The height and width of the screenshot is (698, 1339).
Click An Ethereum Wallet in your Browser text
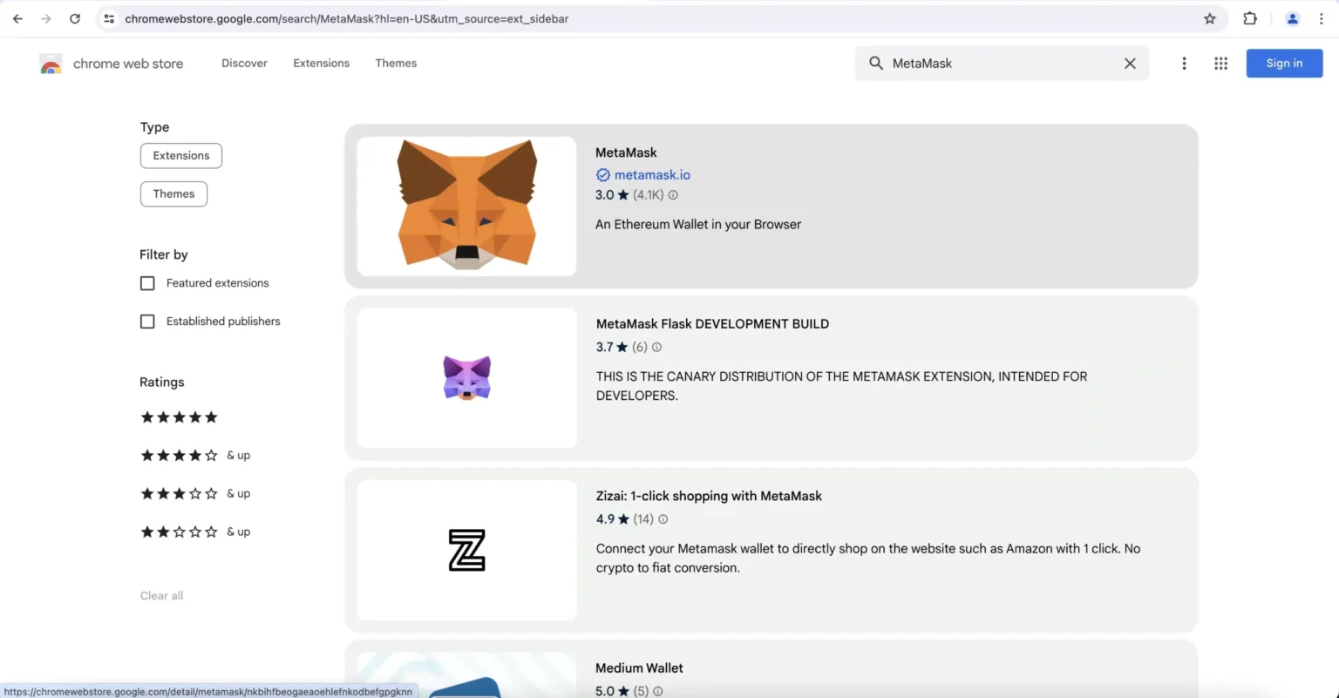pos(698,224)
